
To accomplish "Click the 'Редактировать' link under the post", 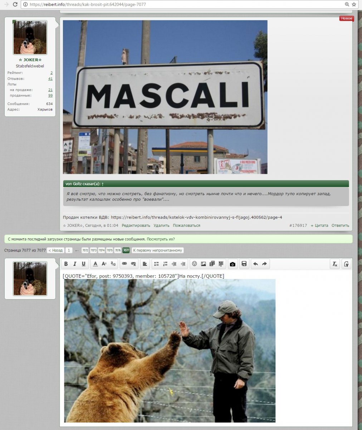I will [x=136, y=226].
